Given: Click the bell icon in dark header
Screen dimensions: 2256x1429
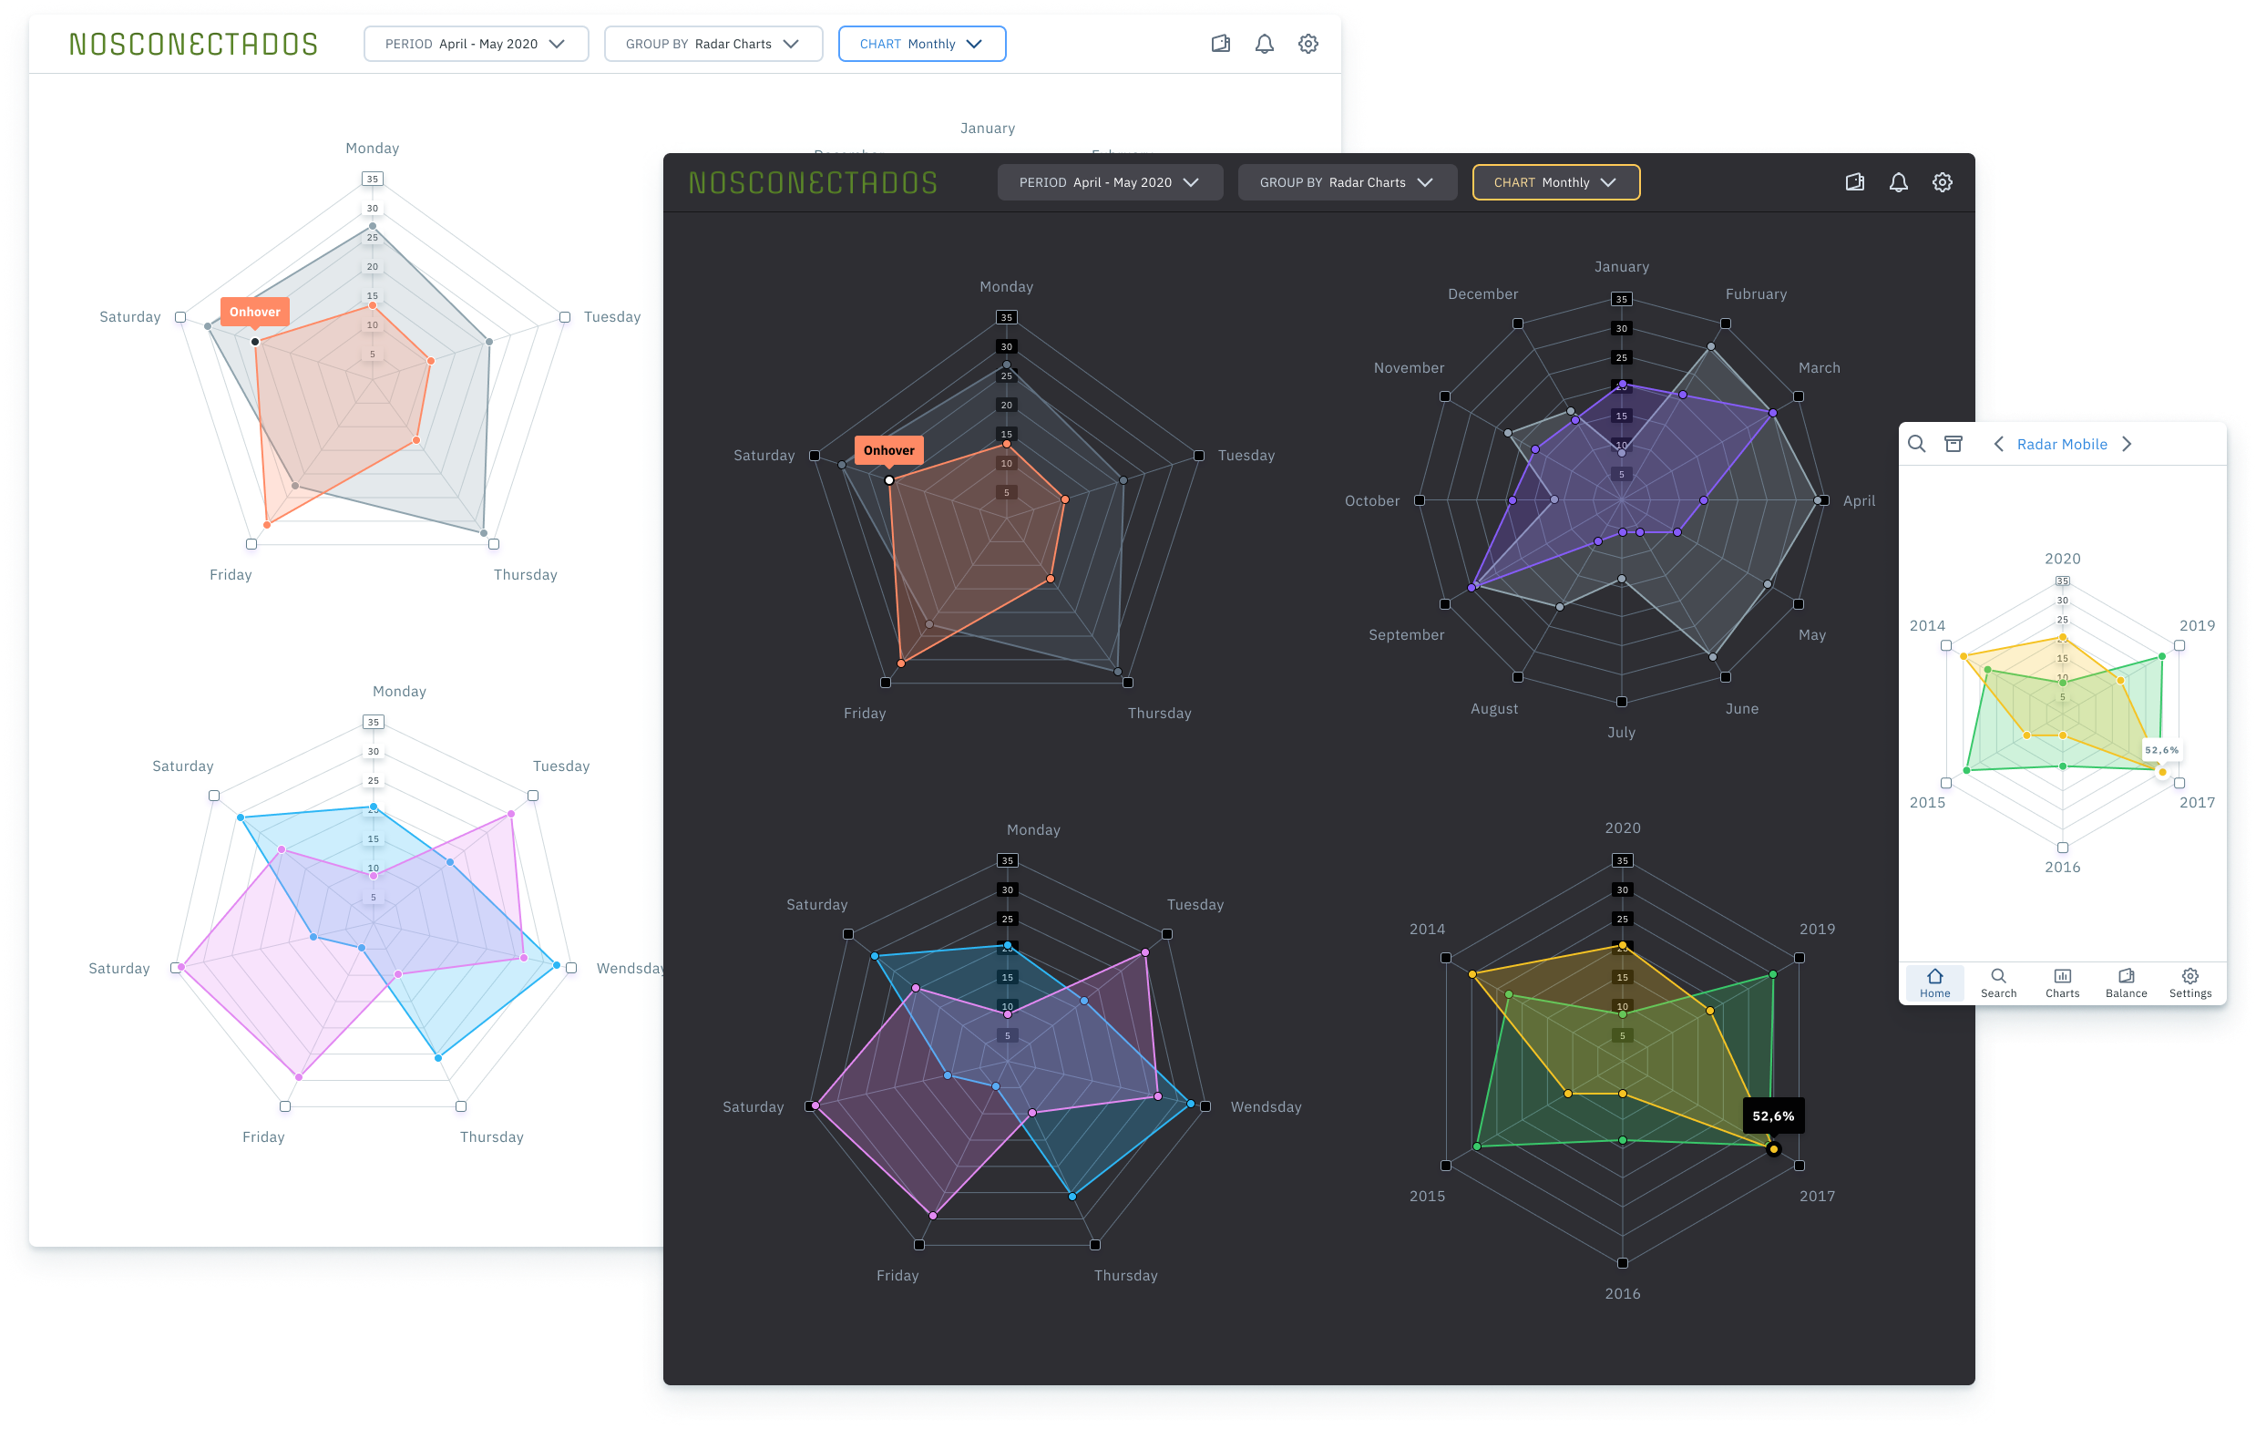Looking at the screenshot, I should pos(1898,181).
